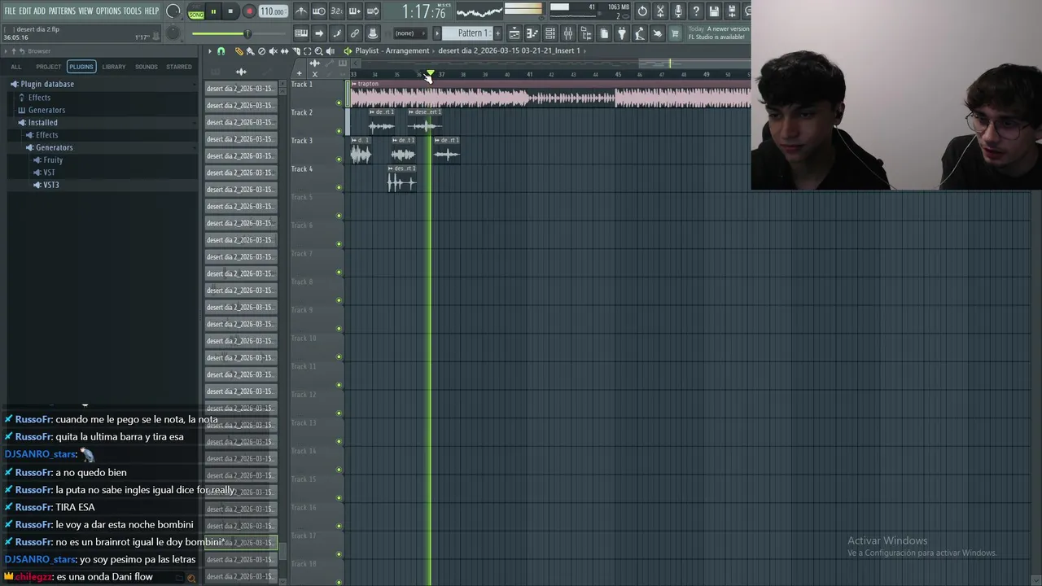Adjust the master volume slider
The width and height of the screenshot is (1042, 586).
239,33
